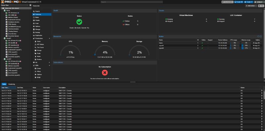Collapse the home node in the tree
265x131 pixels.
point(3,11)
